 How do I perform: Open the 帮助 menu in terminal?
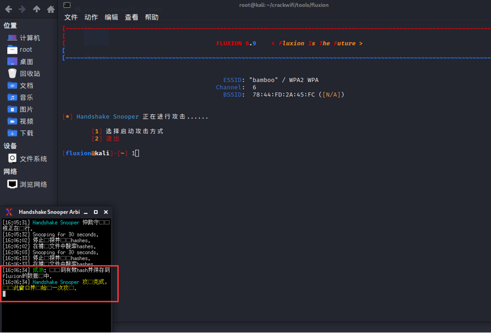pyautogui.click(x=152, y=17)
